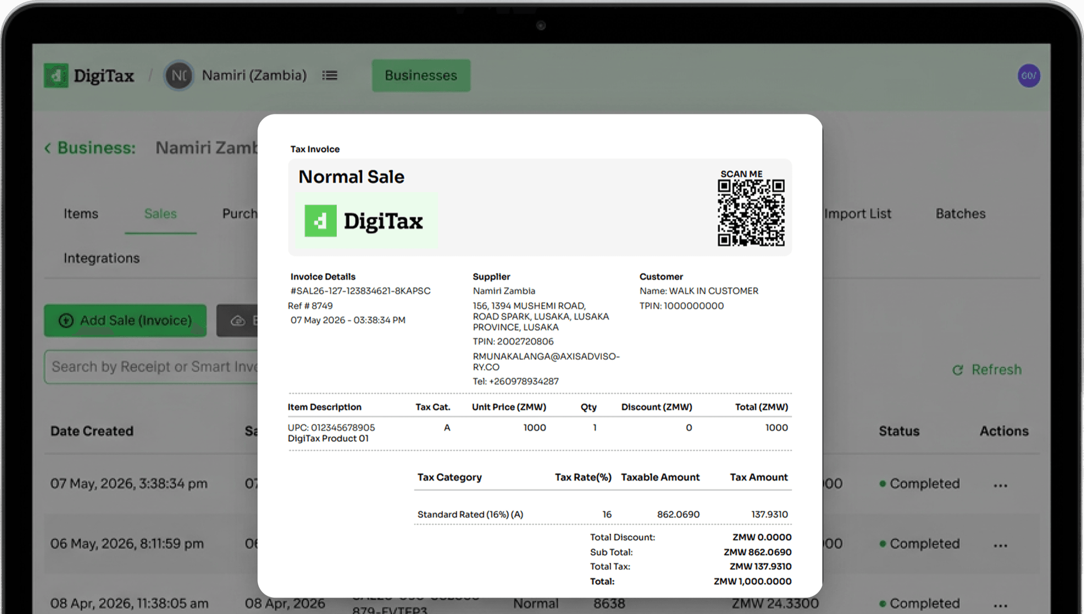This screenshot has height=614, width=1084.
Task: Open the Import List tab
Action: tap(857, 214)
